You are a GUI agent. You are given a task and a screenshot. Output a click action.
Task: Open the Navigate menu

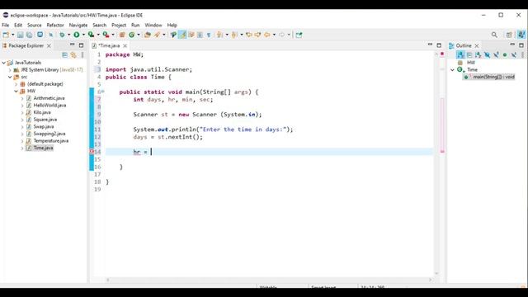pos(78,26)
